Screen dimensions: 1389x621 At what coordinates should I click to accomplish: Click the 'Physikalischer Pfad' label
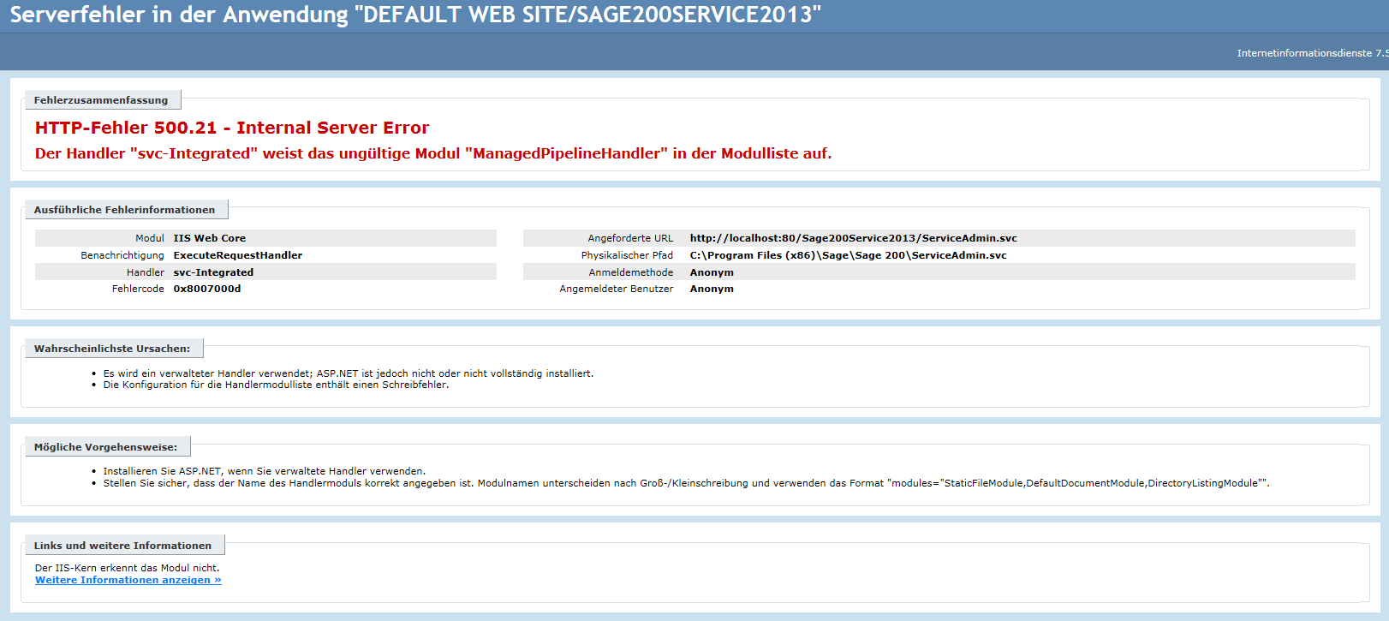[627, 255]
